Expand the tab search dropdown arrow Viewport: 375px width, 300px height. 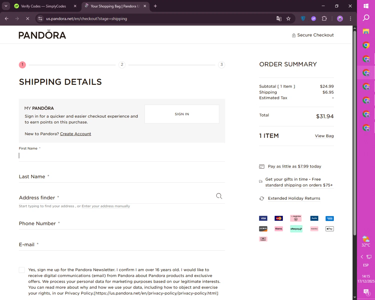click(x=6, y=6)
